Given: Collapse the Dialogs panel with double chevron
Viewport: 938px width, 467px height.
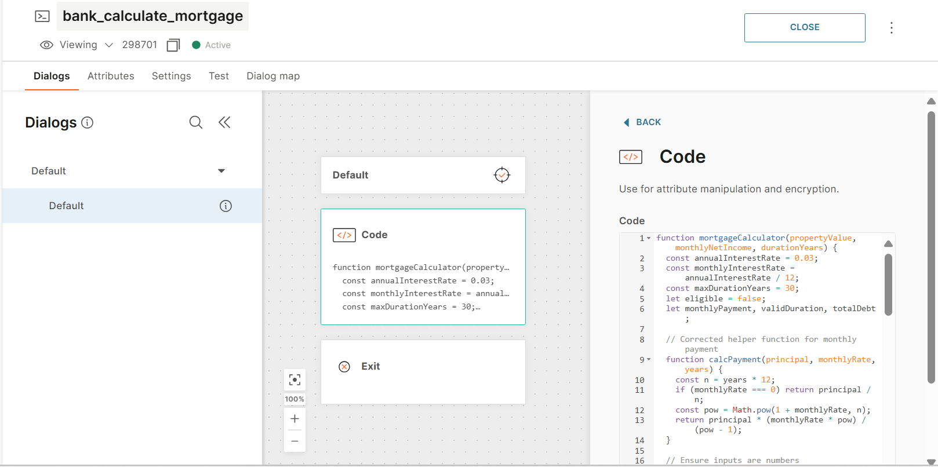Looking at the screenshot, I should [224, 122].
